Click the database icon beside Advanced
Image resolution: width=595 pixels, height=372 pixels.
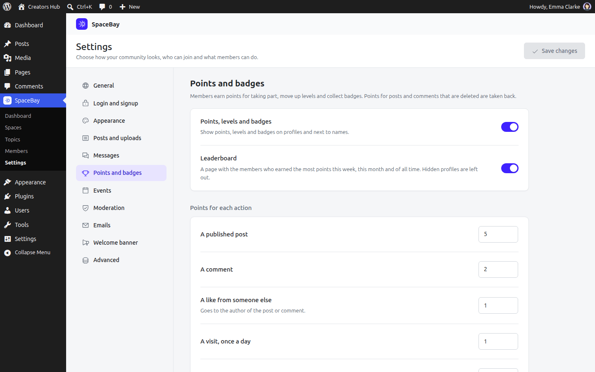pos(86,260)
